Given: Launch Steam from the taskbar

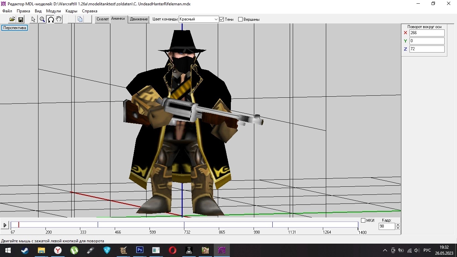Looking at the screenshot, I should [x=25, y=250].
